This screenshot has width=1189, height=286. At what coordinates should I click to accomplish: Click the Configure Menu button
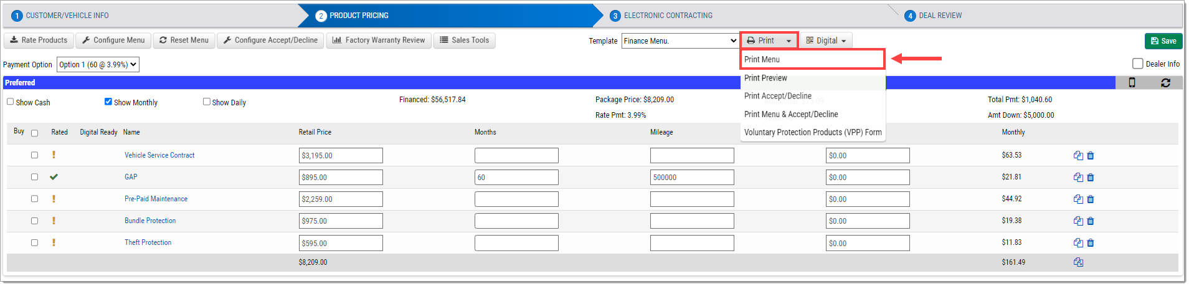point(113,41)
